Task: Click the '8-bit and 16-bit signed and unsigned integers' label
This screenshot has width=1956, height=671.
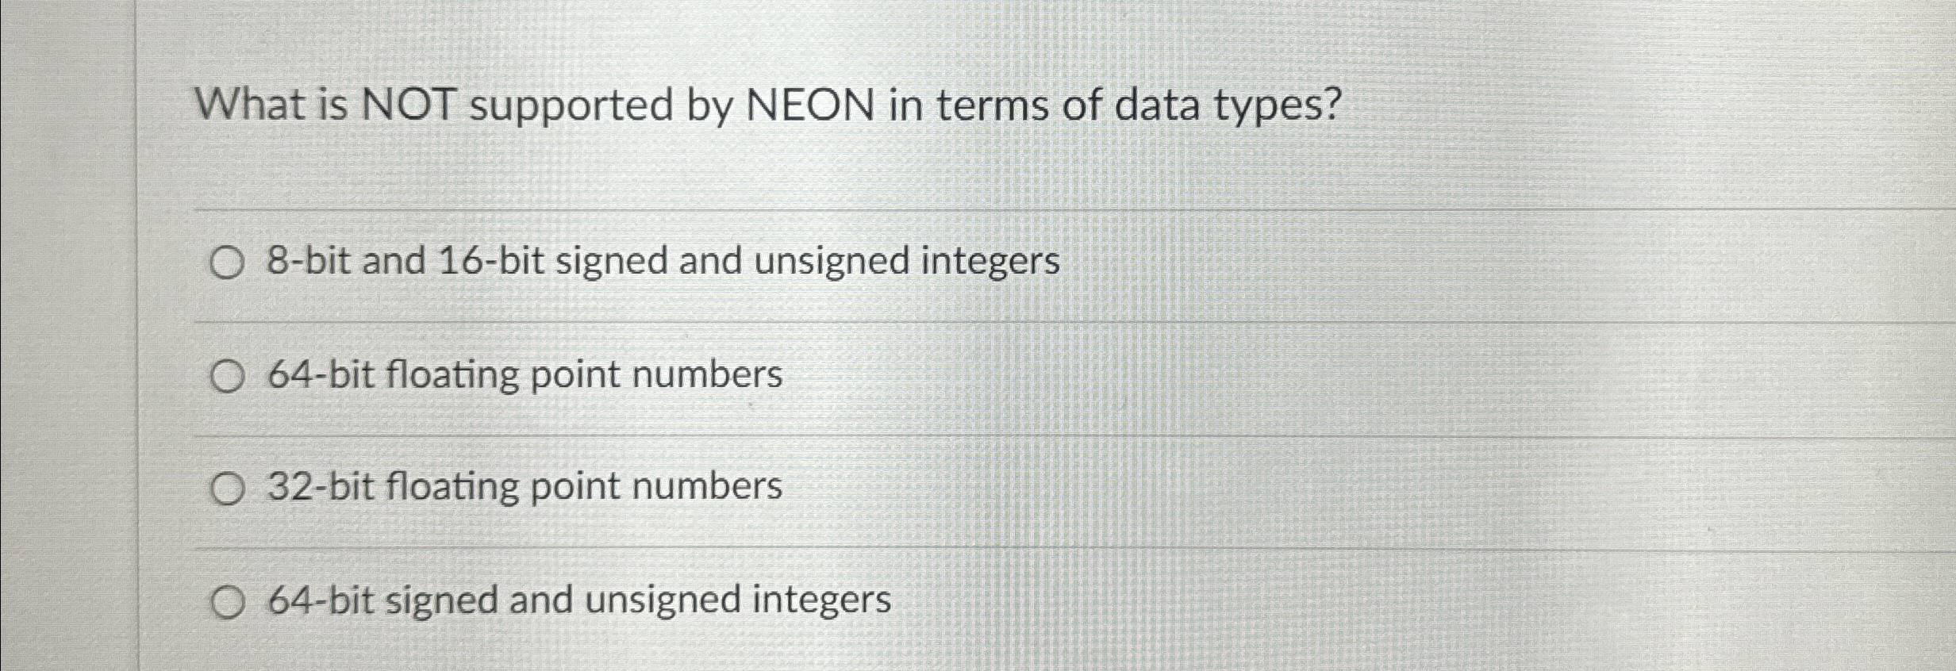Action: tap(663, 262)
